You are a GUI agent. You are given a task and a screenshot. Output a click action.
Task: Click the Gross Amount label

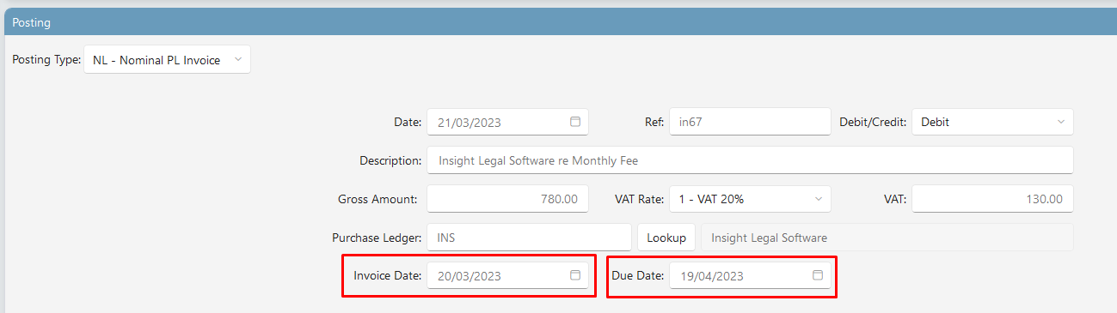point(377,199)
